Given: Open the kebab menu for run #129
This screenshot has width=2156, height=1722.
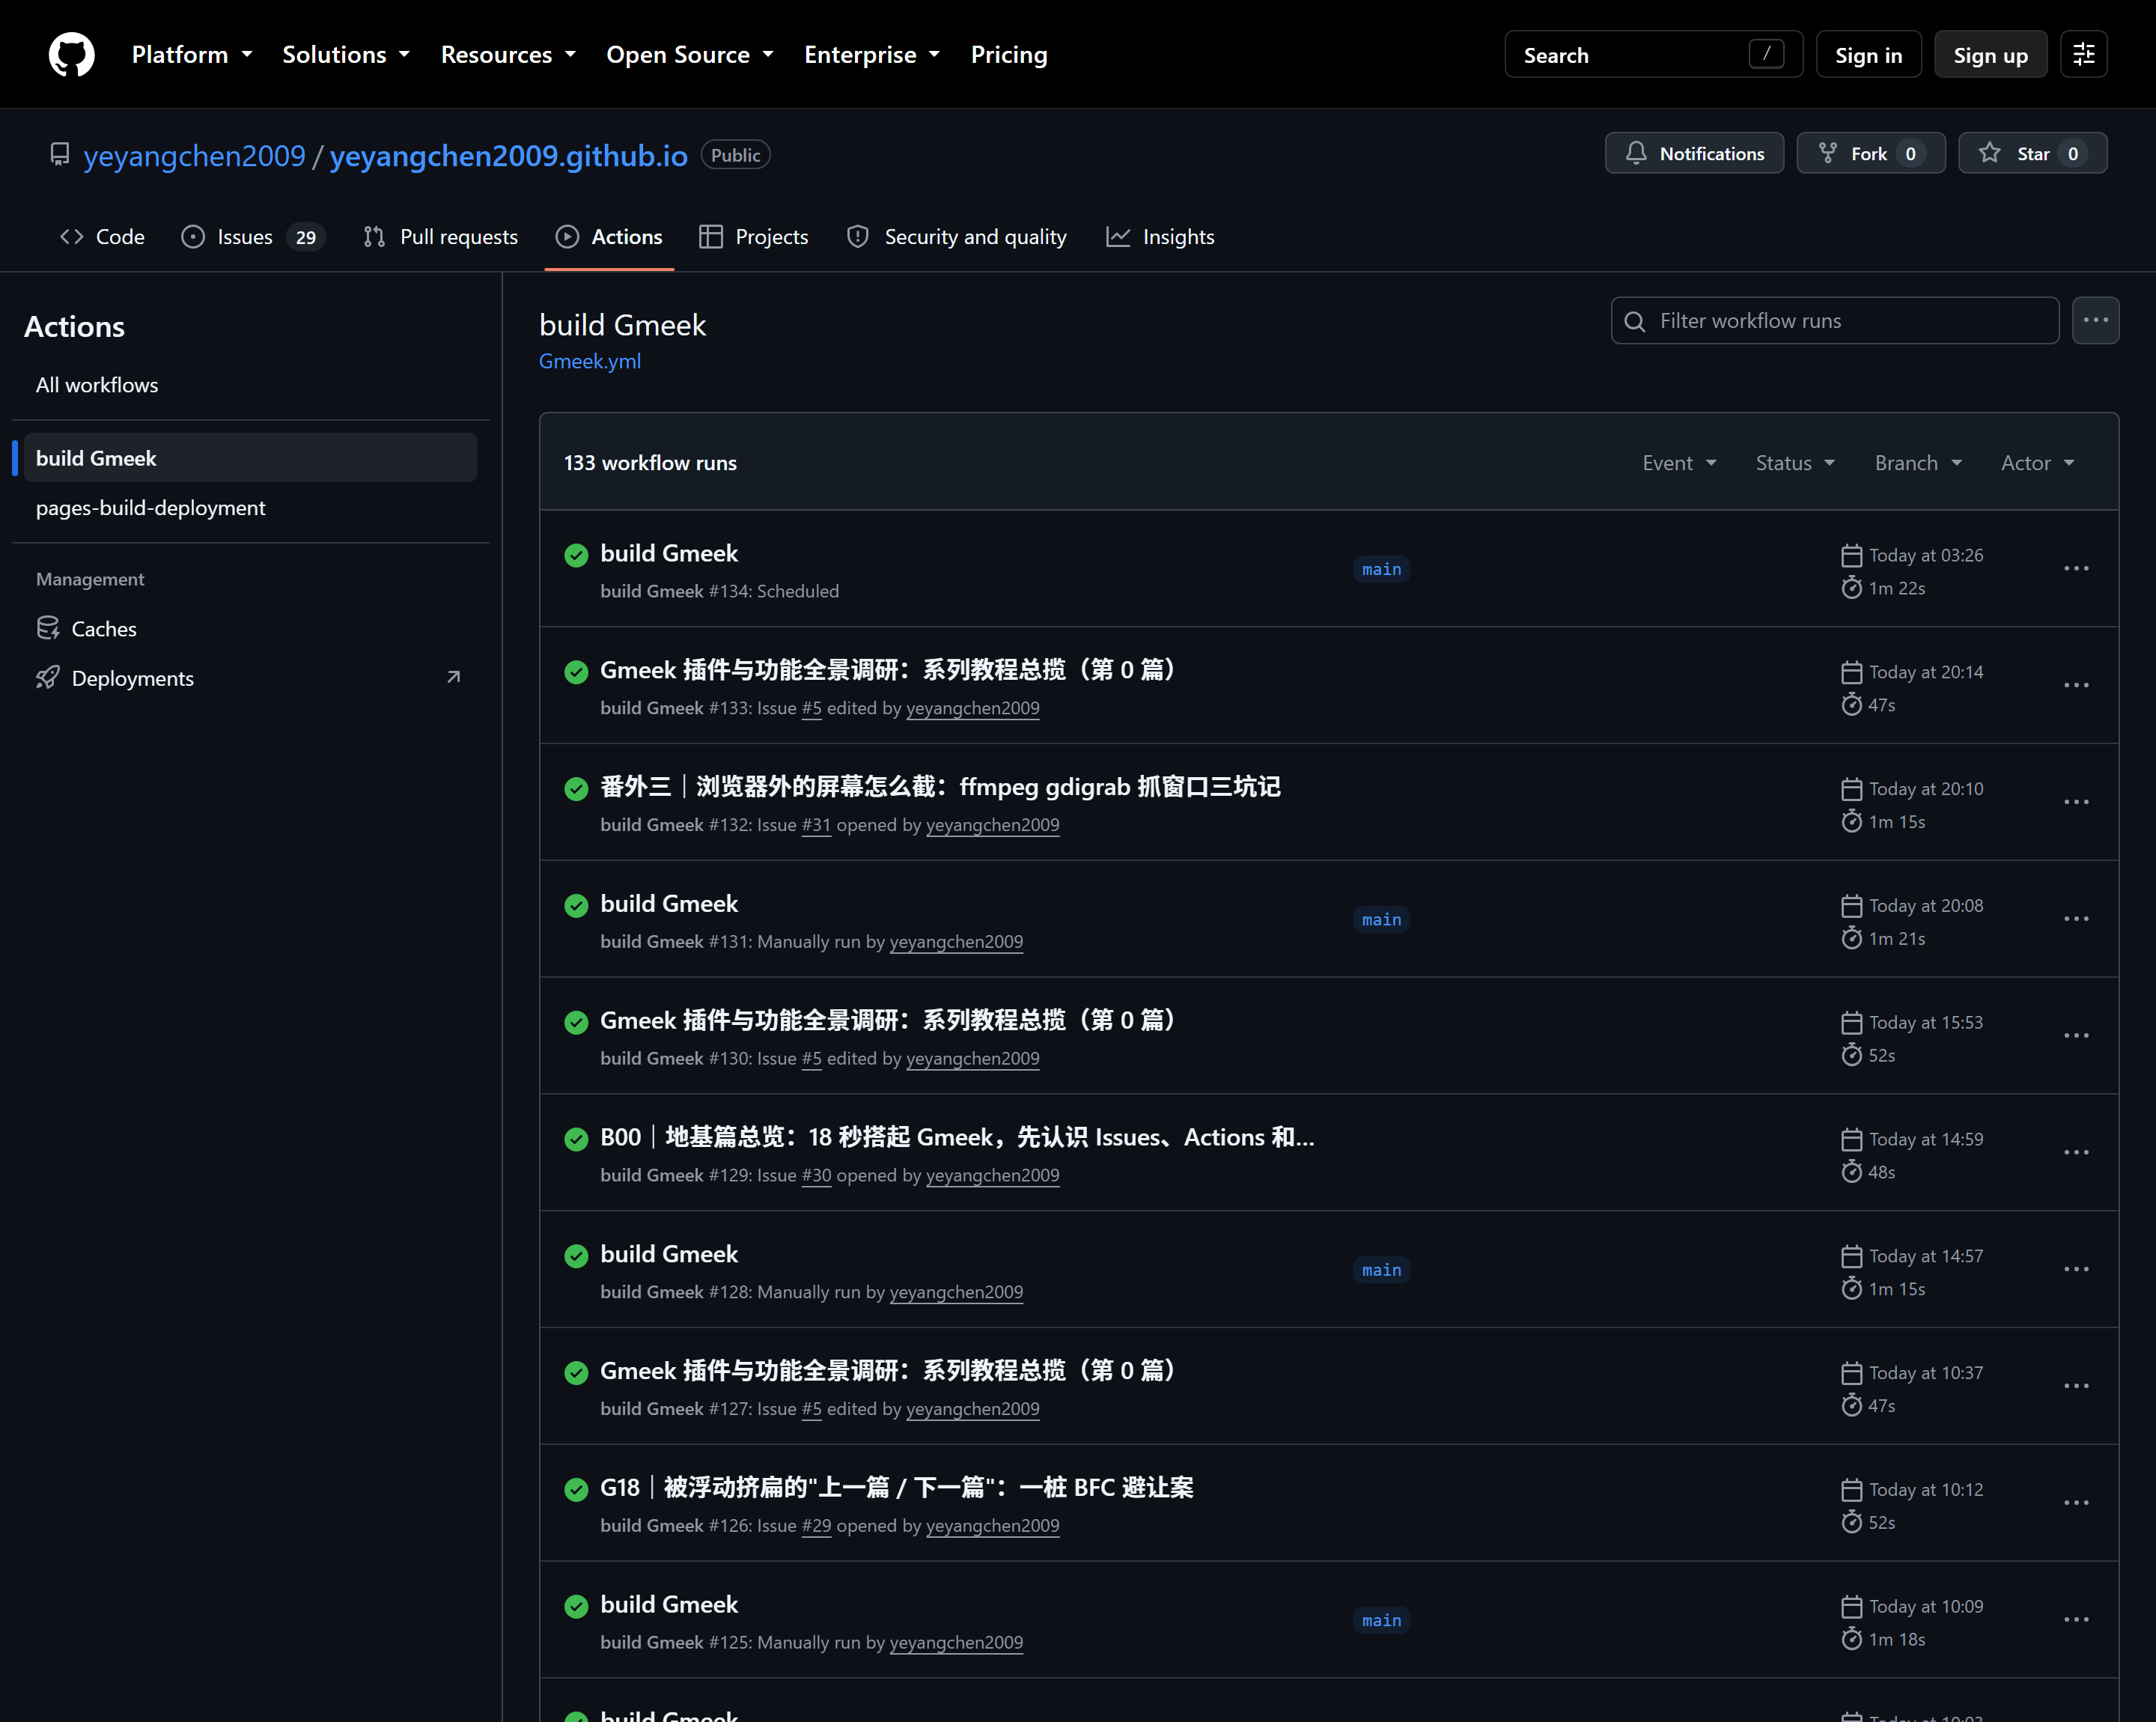Looking at the screenshot, I should point(2076,1152).
